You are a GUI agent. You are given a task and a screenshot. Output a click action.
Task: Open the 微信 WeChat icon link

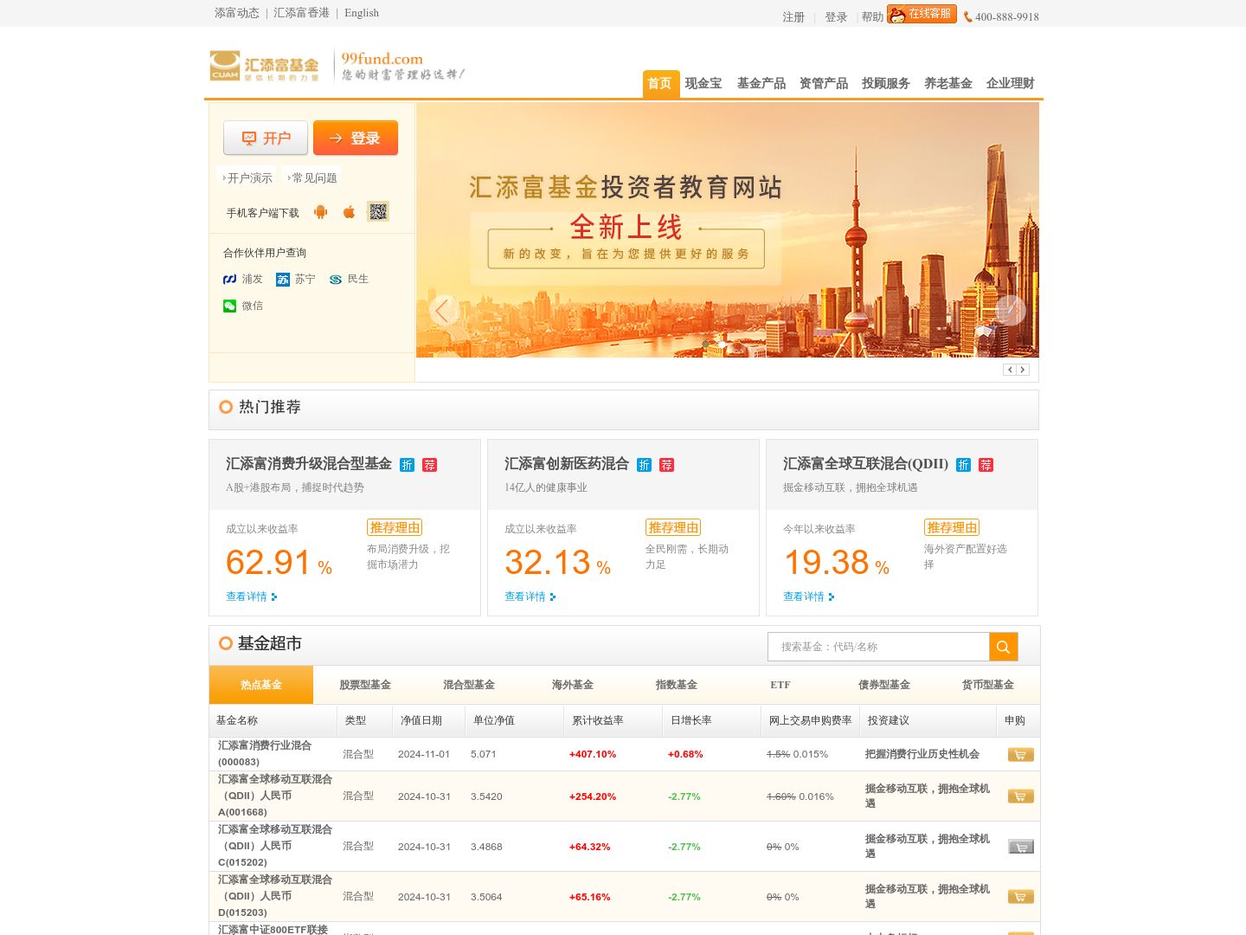tap(230, 306)
